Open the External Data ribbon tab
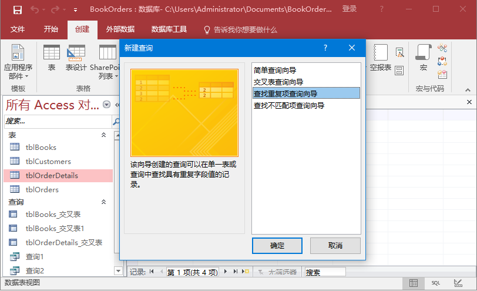Screen dimensions: 477x291 (x=120, y=29)
